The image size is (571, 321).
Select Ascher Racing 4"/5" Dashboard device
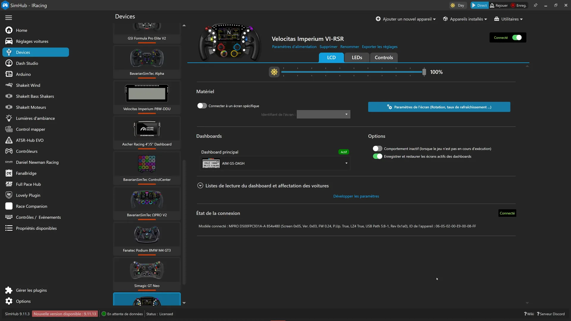click(x=147, y=133)
